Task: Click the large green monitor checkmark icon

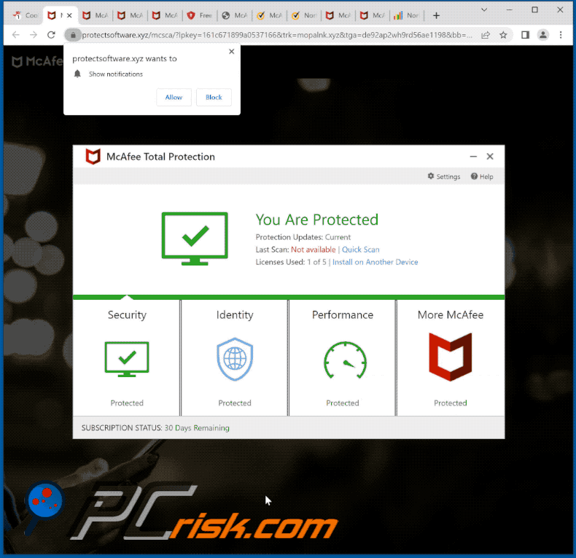Action: (x=195, y=239)
